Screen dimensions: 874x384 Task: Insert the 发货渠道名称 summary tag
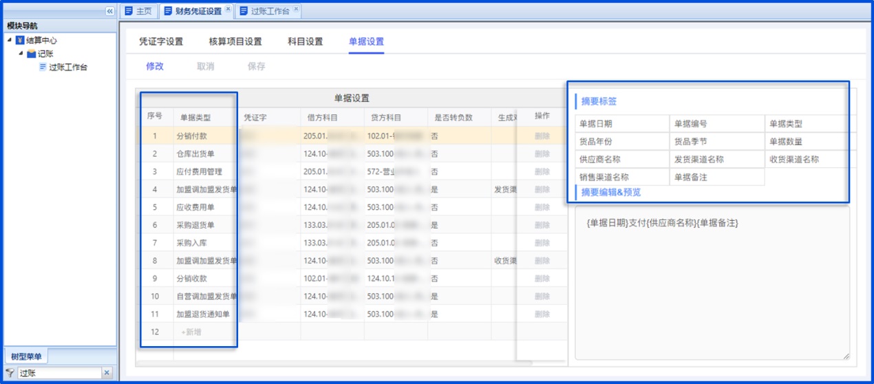pyautogui.click(x=717, y=160)
